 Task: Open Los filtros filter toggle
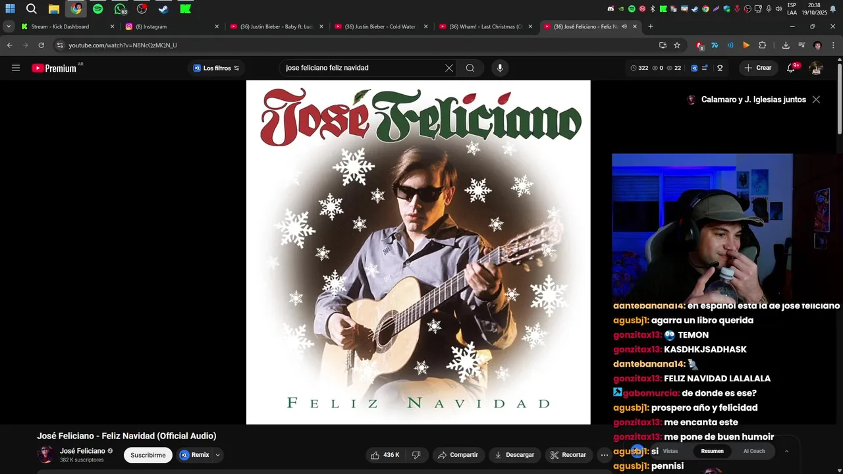[x=217, y=68]
